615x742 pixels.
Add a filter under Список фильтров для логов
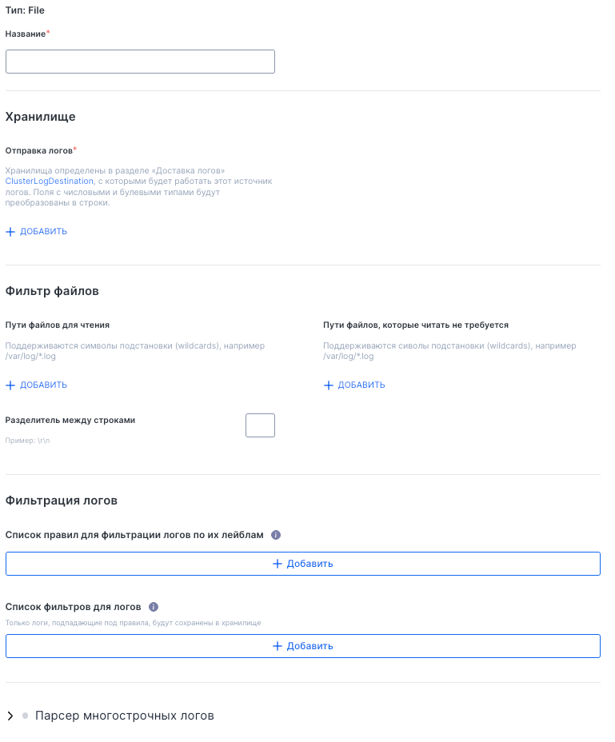(x=303, y=646)
